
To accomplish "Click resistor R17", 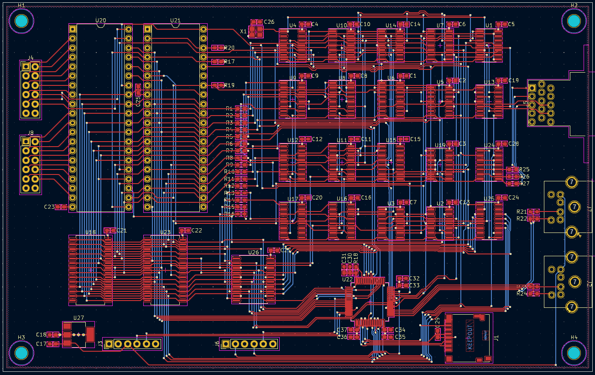I will (x=218, y=61).
